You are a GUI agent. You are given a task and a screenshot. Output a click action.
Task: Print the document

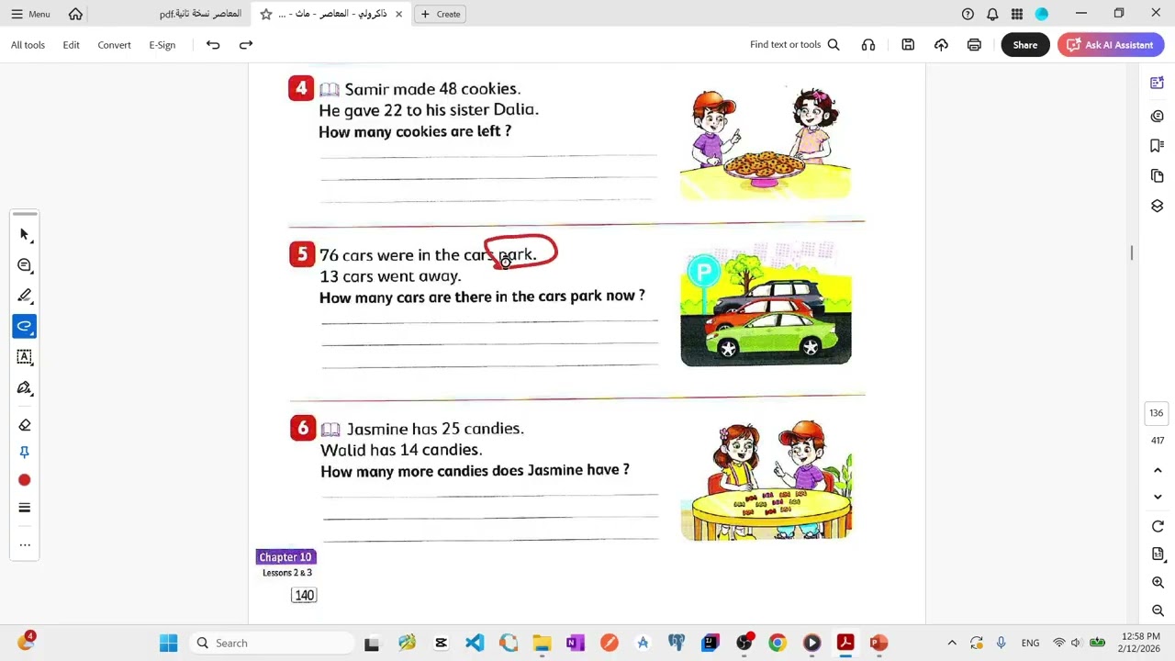tap(974, 45)
